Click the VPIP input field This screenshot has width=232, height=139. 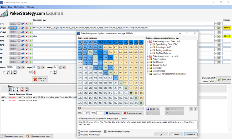[x=100, y=113]
